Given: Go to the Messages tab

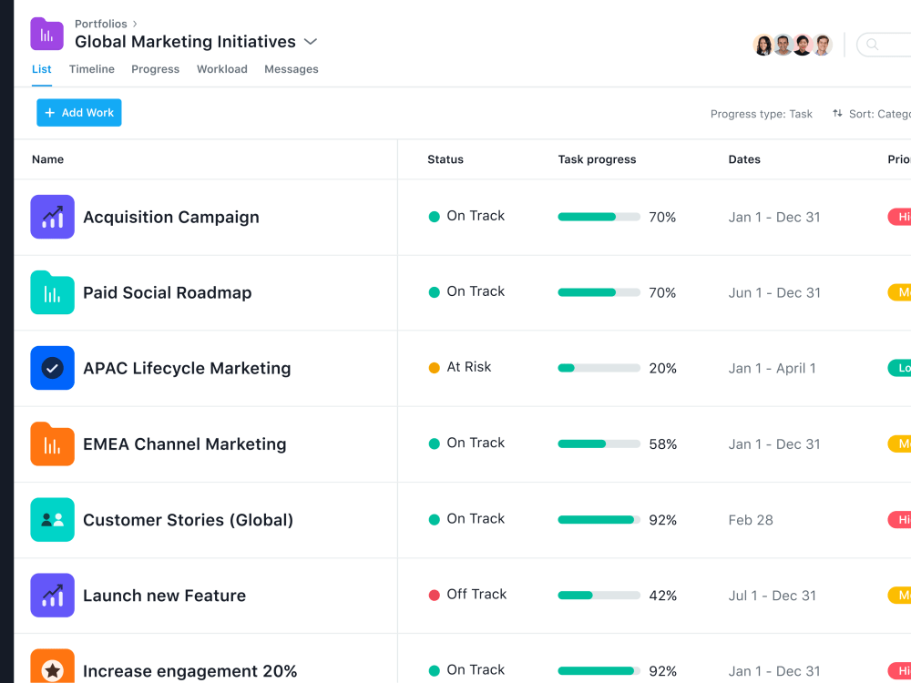Looking at the screenshot, I should click(x=292, y=69).
